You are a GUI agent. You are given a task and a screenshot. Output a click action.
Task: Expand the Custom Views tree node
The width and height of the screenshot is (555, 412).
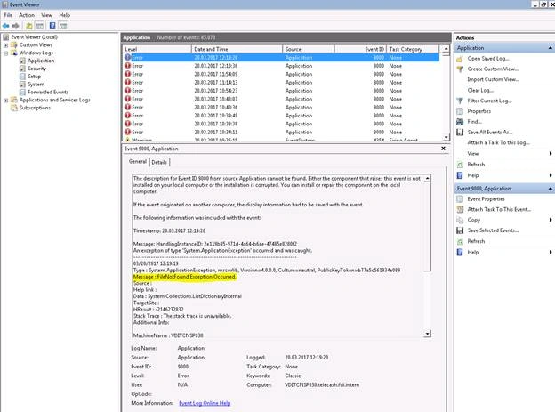pyautogui.click(x=5, y=45)
